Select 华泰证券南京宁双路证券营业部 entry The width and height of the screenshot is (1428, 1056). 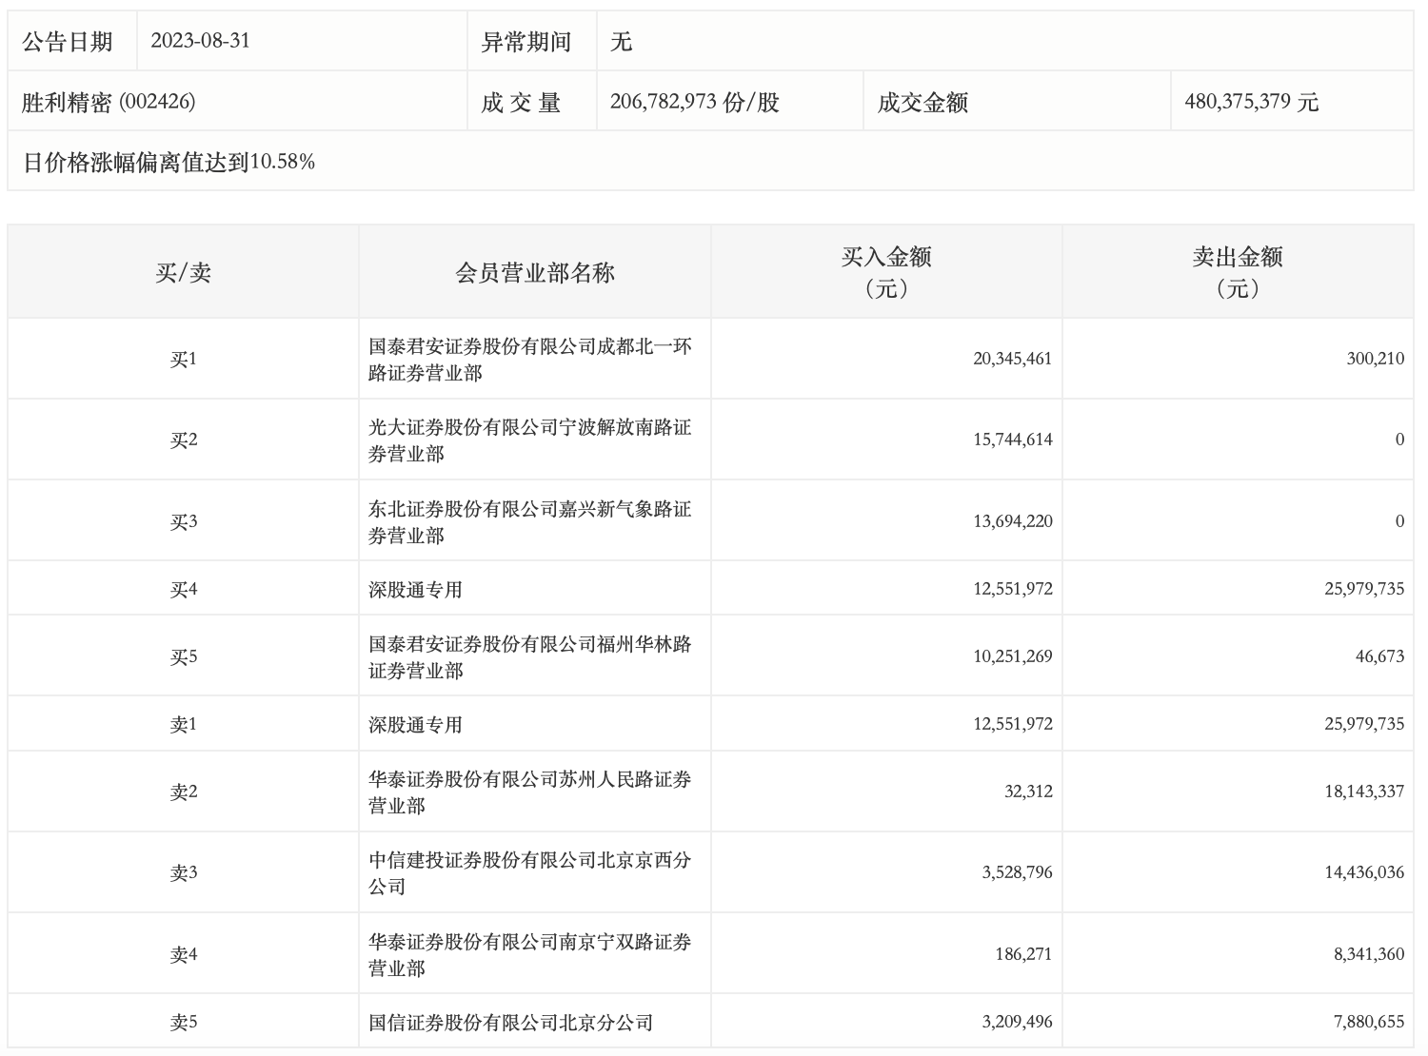click(530, 955)
